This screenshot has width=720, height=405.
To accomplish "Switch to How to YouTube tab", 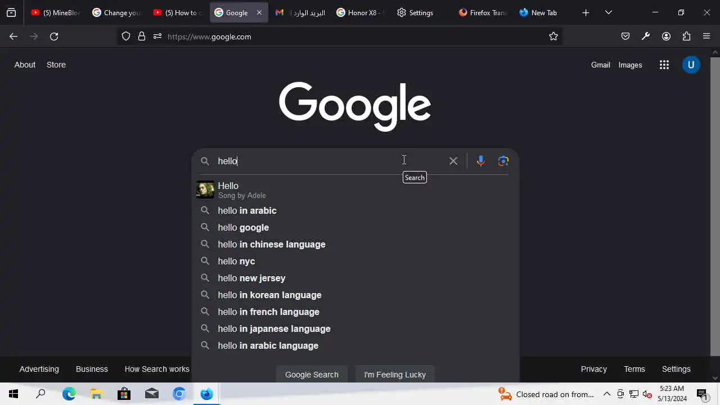I will pos(177,12).
